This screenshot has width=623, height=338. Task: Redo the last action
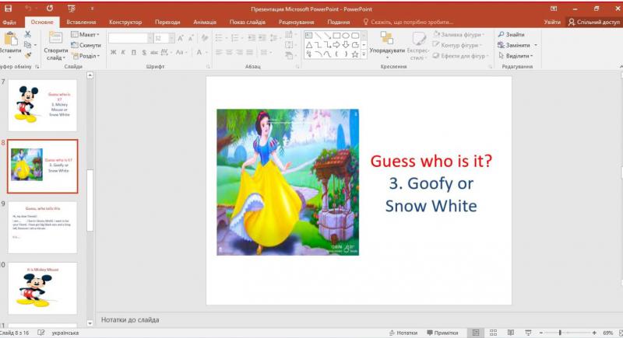point(49,9)
